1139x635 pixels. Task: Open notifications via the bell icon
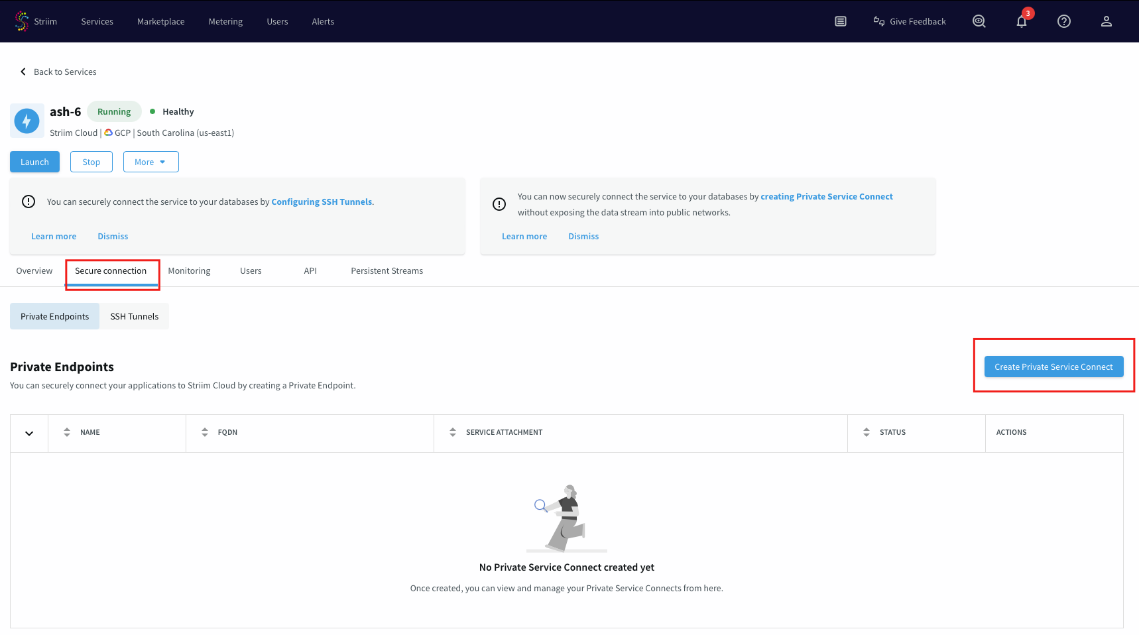click(x=1021, y=21)
